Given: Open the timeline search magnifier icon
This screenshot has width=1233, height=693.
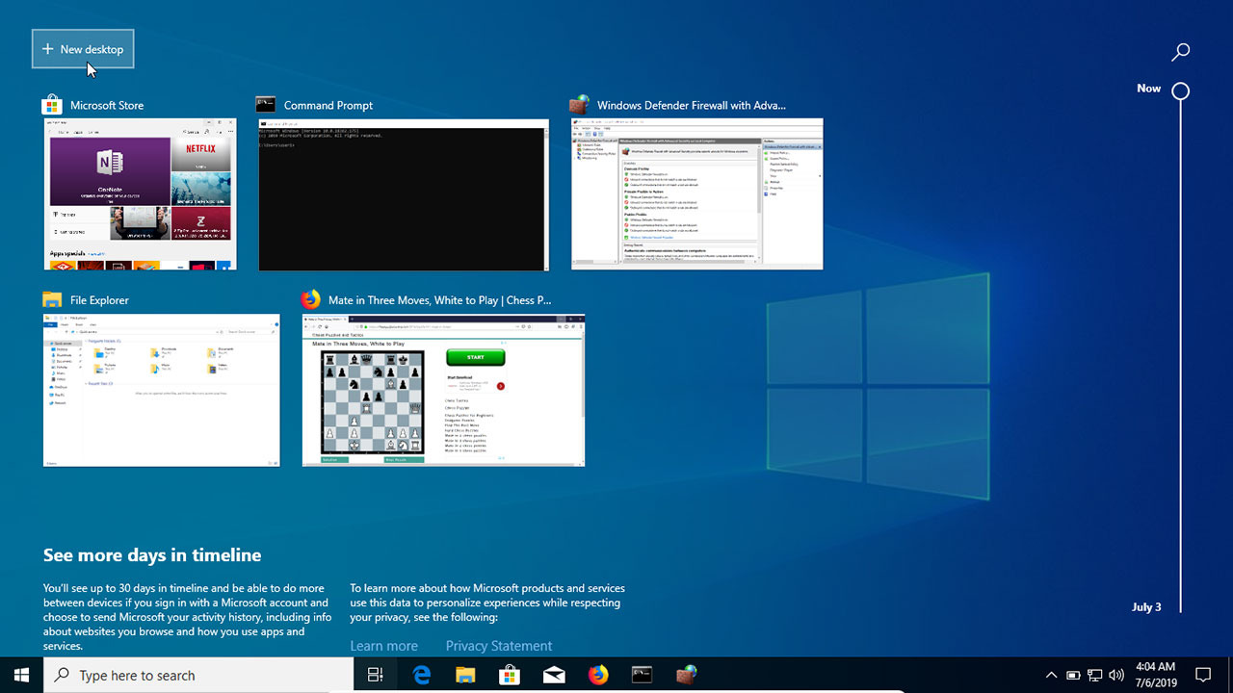Looking at the screenshot, I should click(x=1181, y=51).
